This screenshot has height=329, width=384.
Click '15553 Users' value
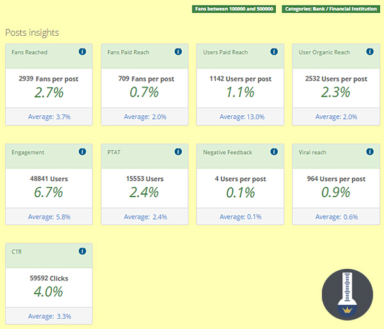pos(145,179)
